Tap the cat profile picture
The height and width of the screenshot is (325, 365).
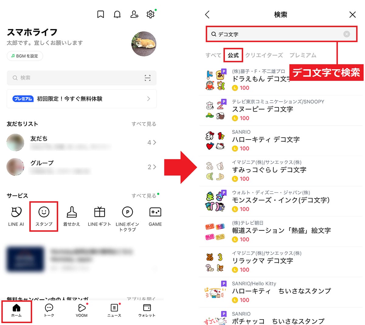point(144,44)
